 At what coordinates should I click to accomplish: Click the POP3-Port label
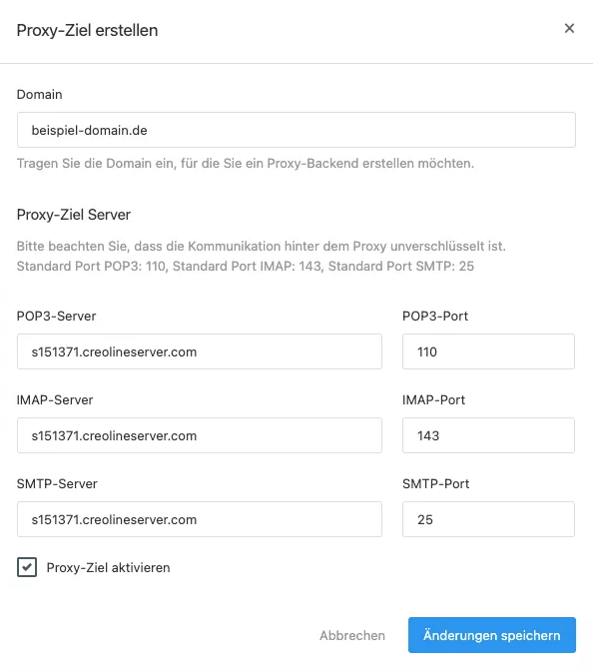[435, 316]
